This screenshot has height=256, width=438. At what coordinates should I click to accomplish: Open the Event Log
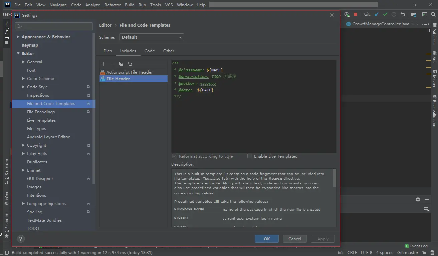(416, 246)
